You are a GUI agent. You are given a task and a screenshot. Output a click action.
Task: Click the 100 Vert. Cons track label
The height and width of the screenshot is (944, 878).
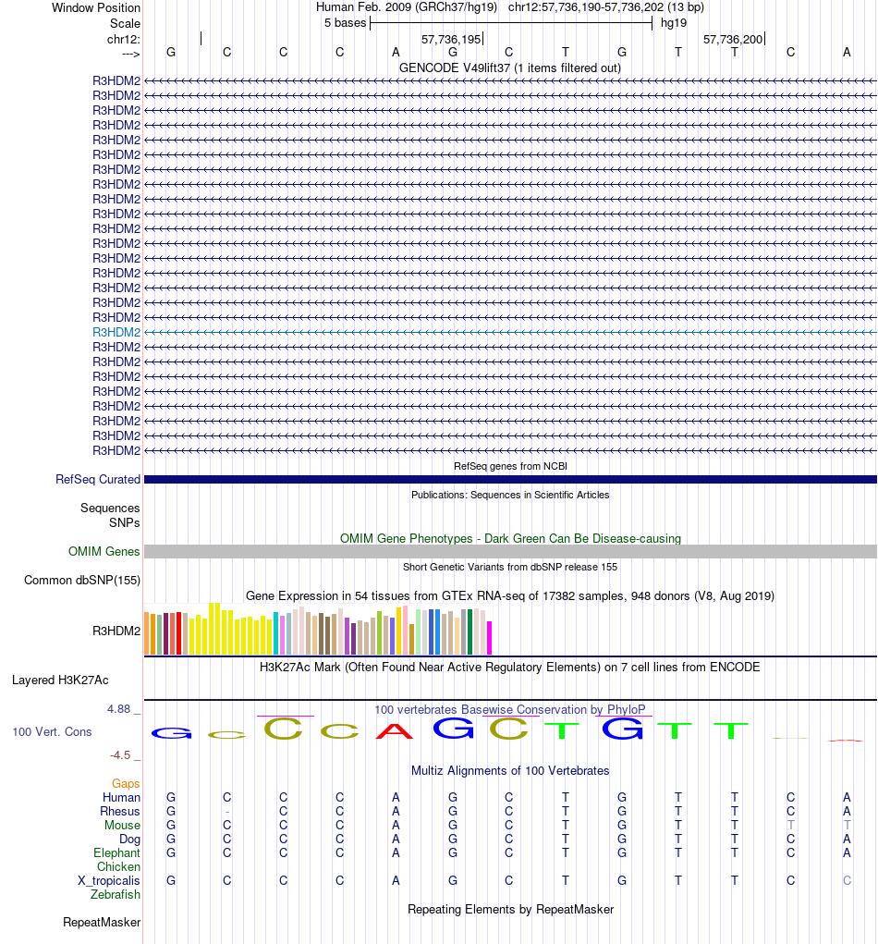(x=53, y=732)
